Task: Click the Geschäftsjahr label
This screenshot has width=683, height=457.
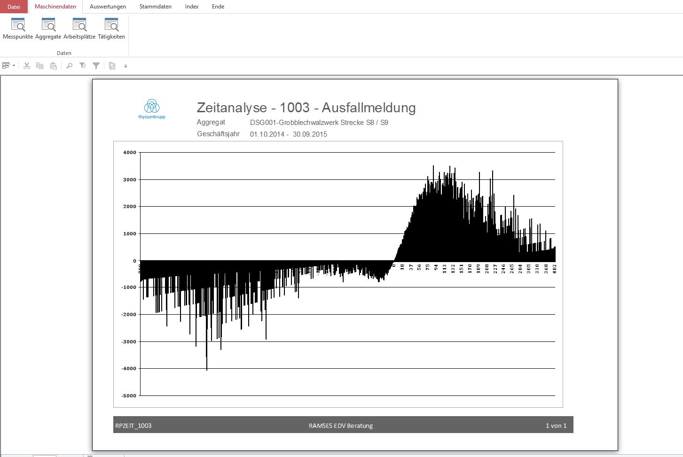Action: click(219, 134)
